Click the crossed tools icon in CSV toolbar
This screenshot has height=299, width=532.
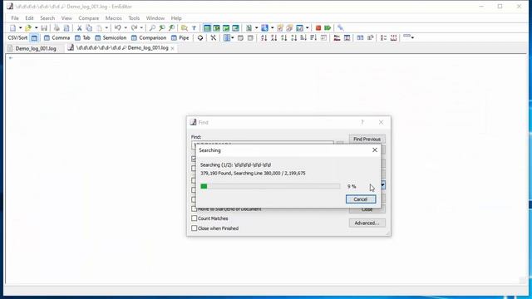pos(213,37)
